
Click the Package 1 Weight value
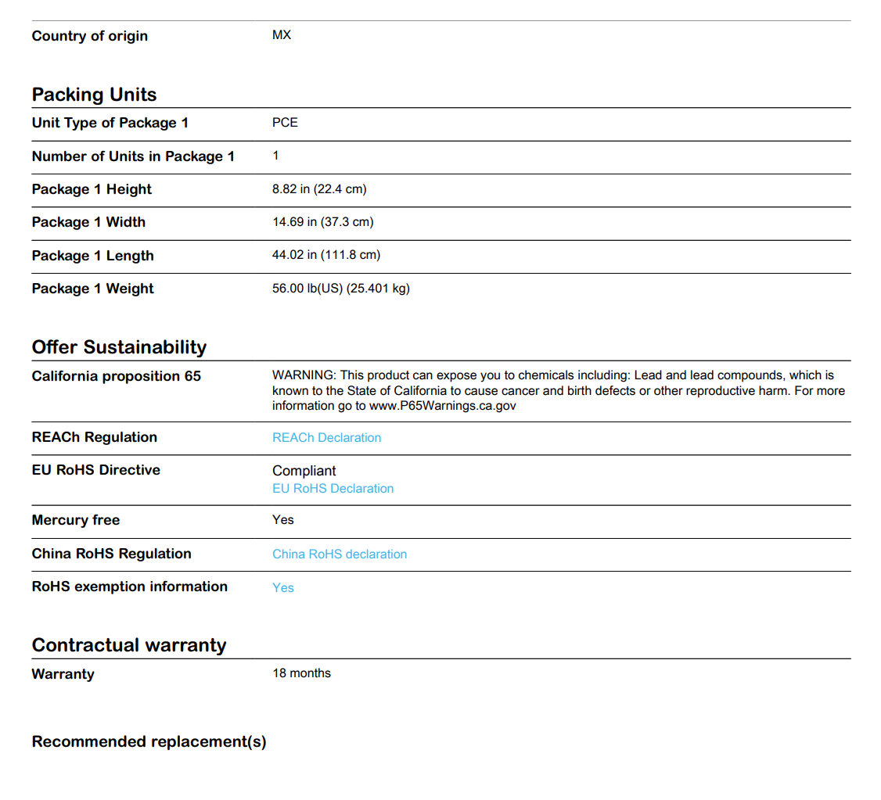click(x=340, y=289)
